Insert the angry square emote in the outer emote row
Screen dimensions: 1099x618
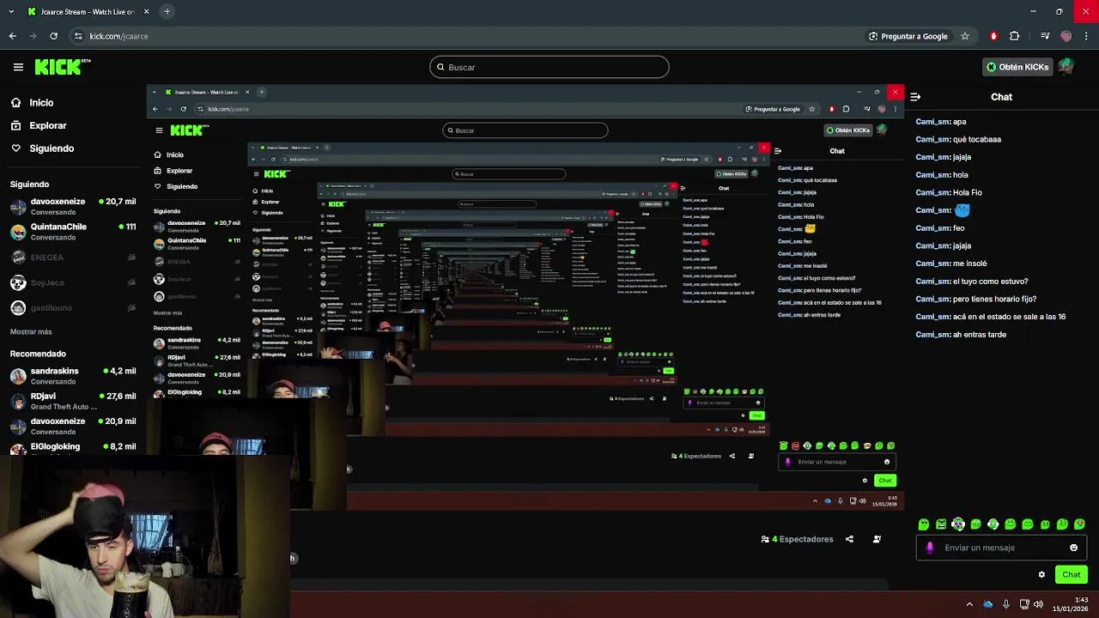(x=941, y=524)
